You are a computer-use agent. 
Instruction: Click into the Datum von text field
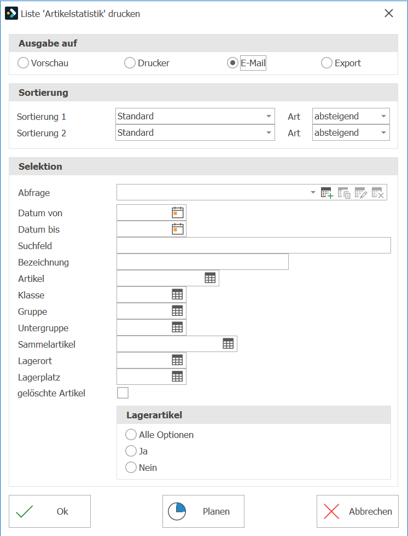tap(144, 212)
